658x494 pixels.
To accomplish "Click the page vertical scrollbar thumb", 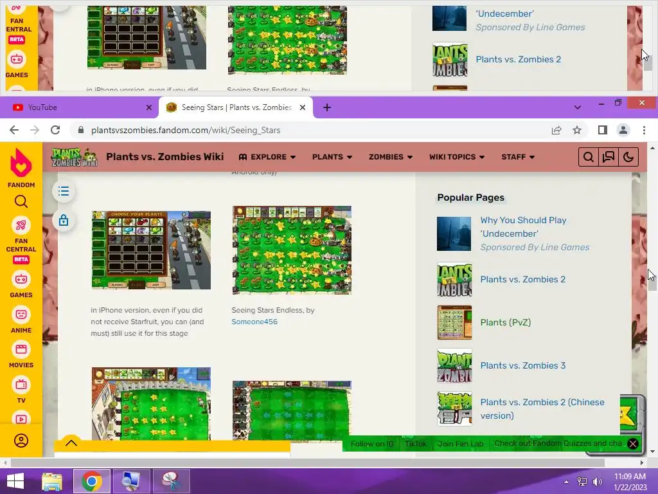I will [652, 280].
